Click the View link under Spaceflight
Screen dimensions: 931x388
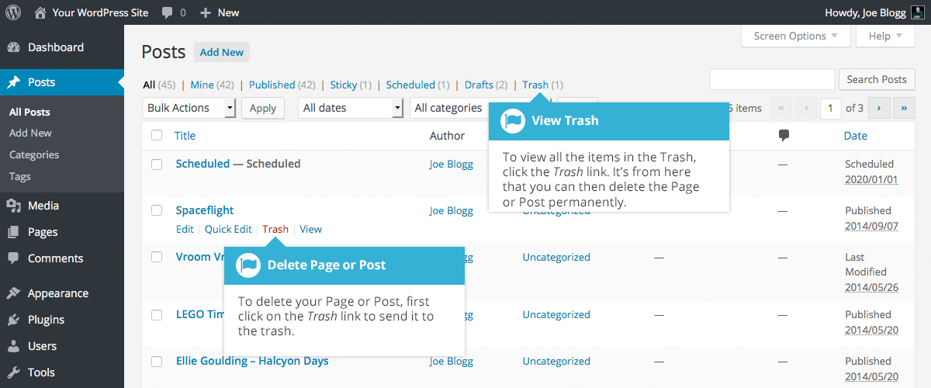point(310,229)
